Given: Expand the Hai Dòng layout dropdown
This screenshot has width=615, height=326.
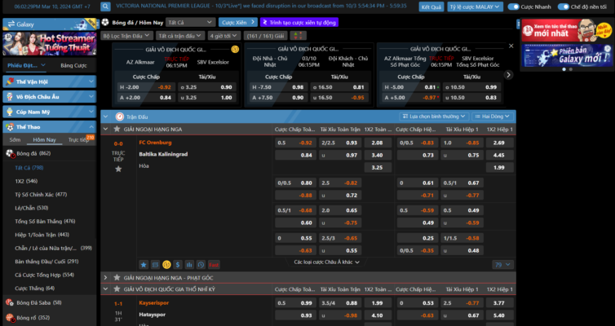Looking at the screenshot, I should (x=492, y=117).
